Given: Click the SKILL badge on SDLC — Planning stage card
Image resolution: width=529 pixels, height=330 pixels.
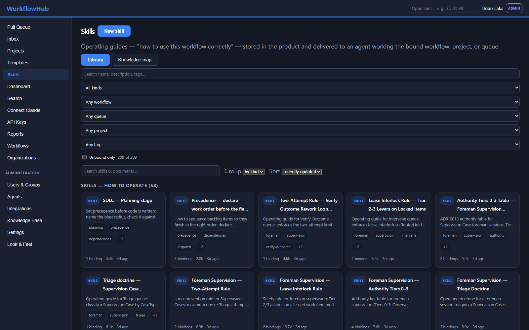Looking at the screenshot, I should [93, 201].
